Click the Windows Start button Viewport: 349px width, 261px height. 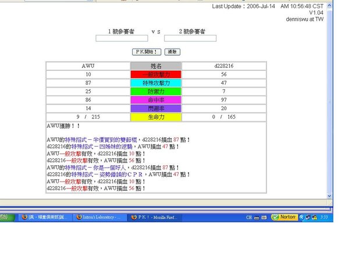tap(6, 217)
